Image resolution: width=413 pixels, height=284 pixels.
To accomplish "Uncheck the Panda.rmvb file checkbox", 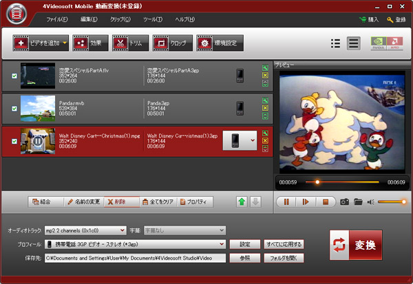I will 14,109.
